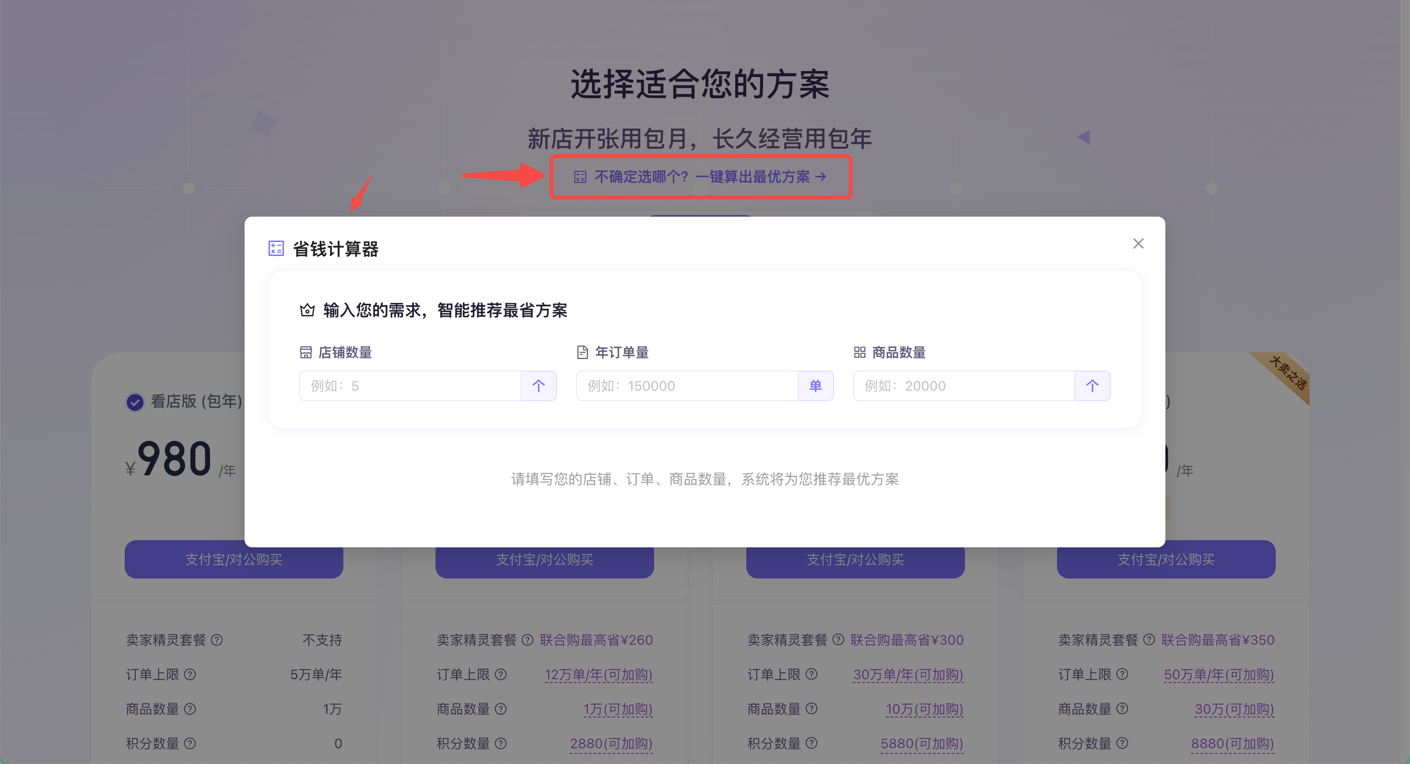The width and height of the screenshot is (1410, 764).
Task: Click help icon by 积分数量 in 2880 card
Action: point(501,743)
